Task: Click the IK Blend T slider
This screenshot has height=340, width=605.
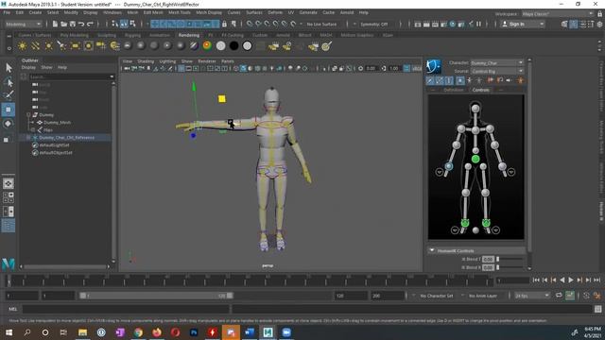Action: pos(510,259)
